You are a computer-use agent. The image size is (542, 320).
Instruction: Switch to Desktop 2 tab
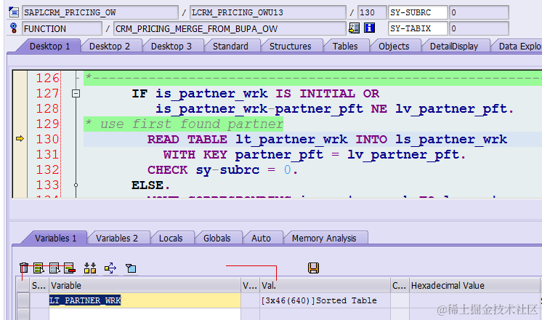(x=110, y=46)
